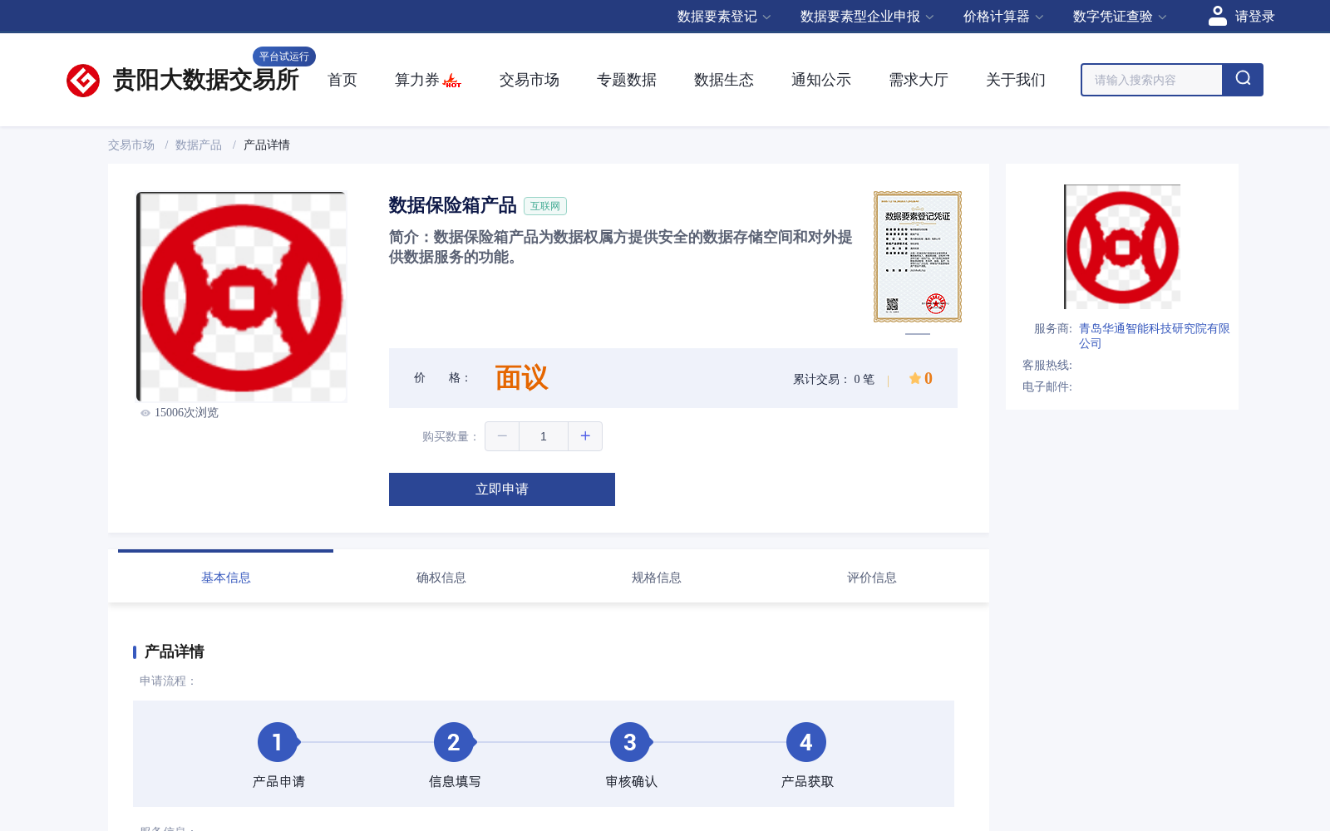1330x831 pixels.
Task: Click the search input field
Action: [1152, 80]
